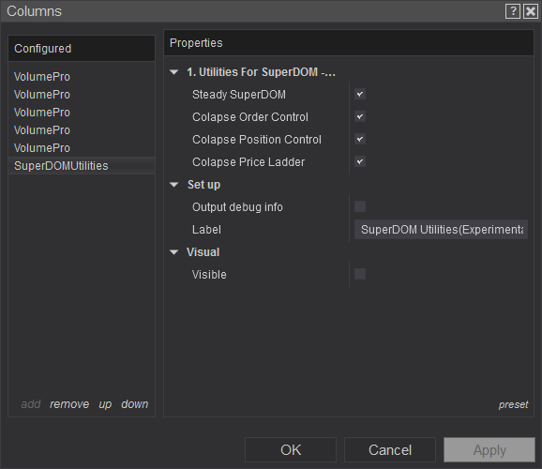Toggle Colapse Price Ladder checkbox
This screenshot has width=542, height=469.
(x=360, y=161)
